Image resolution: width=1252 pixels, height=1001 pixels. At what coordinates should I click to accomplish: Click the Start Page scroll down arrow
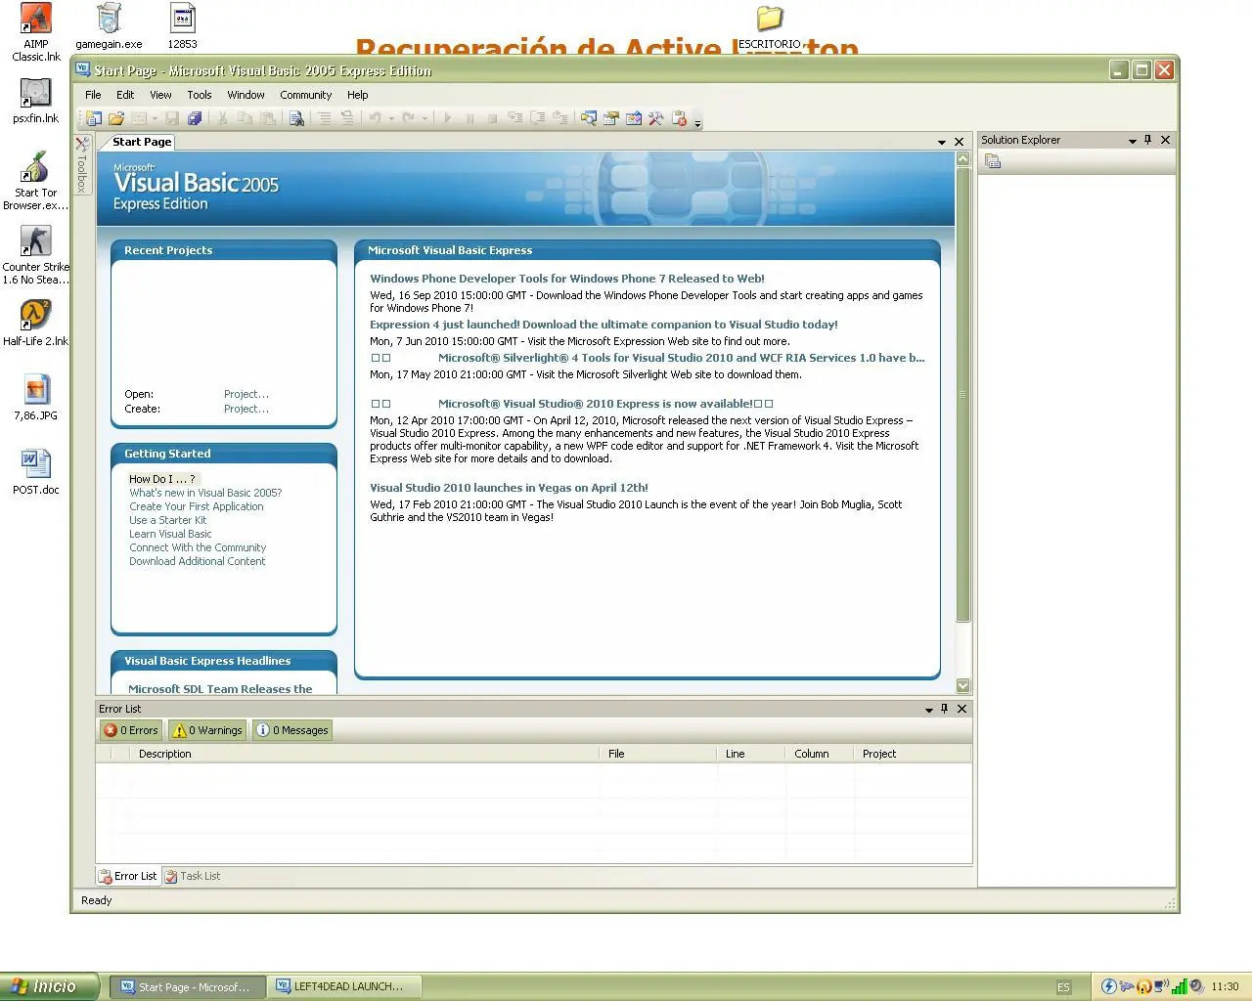962,685
